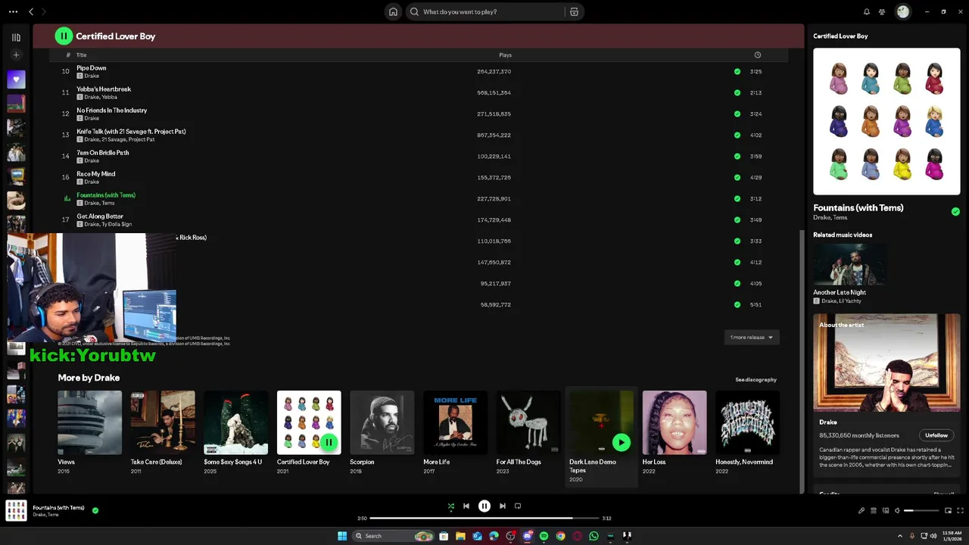
Task: Toggle saved checkmark for Pipe Down
Action: coord(737,71)
